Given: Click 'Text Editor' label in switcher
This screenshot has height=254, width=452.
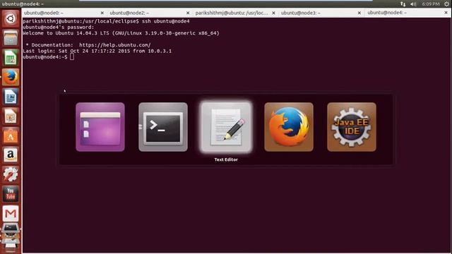Looking at the screenshot, I should click(226, 159).
